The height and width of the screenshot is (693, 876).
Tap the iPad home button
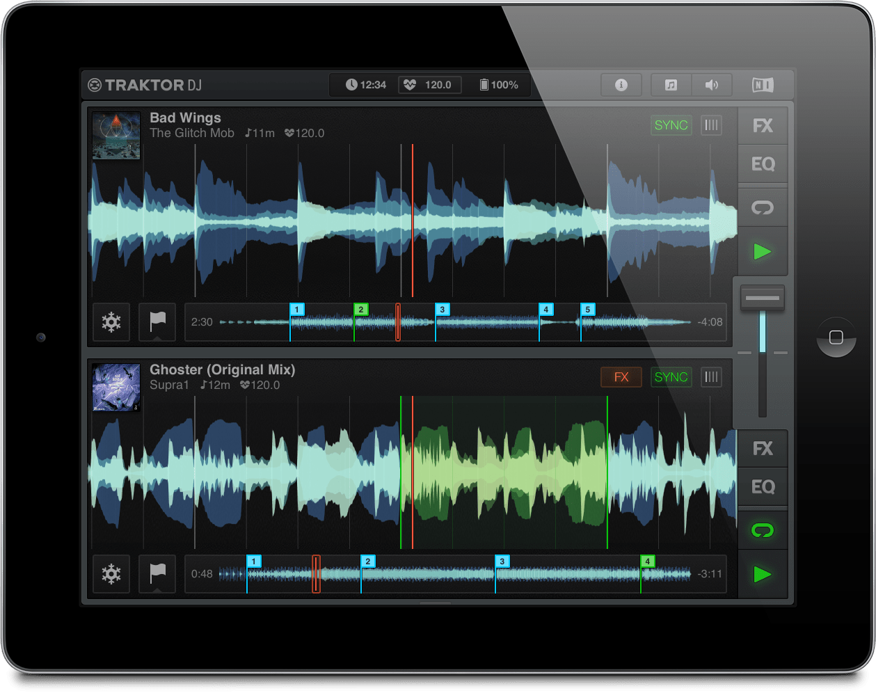pos(836,337)
